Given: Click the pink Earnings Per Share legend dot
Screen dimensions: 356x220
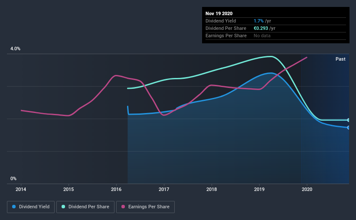Looking at the screenshot, I should [x=123, y=207].
